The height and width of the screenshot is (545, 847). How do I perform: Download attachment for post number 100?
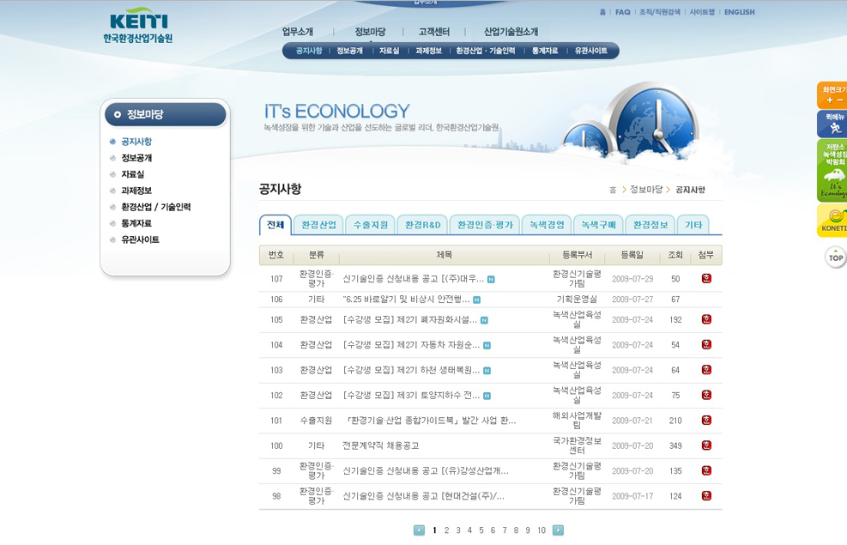click(x=706, y=445)
